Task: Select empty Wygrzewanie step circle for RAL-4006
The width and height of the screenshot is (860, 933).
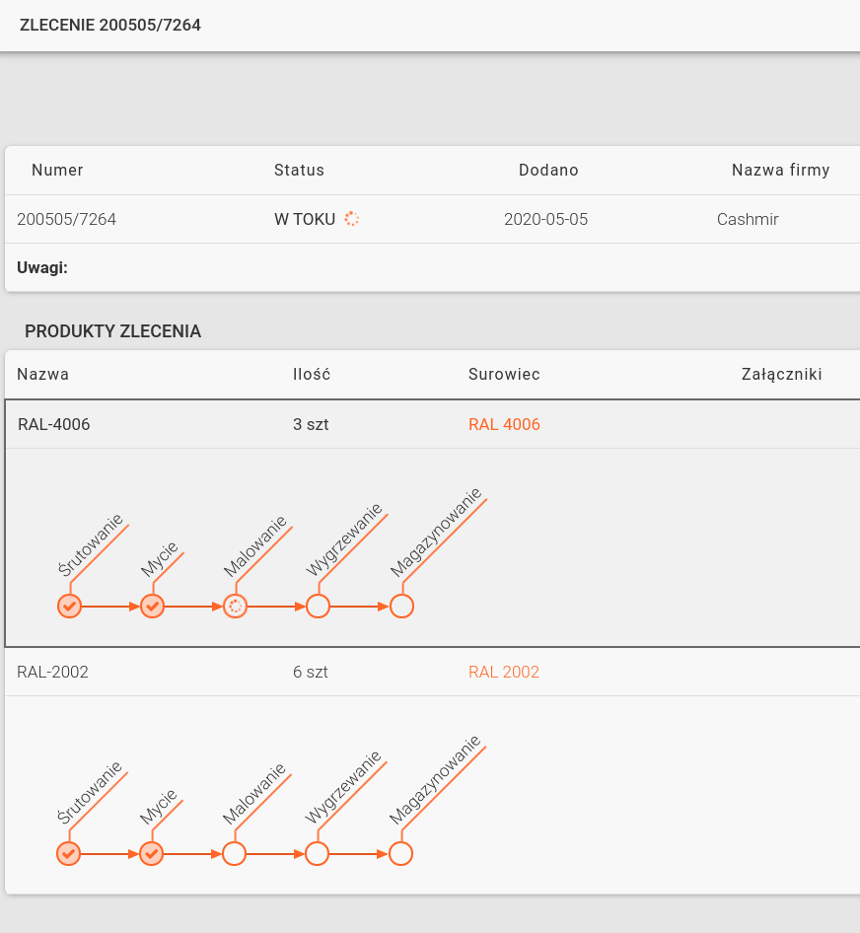Action: tap(318, 606)
